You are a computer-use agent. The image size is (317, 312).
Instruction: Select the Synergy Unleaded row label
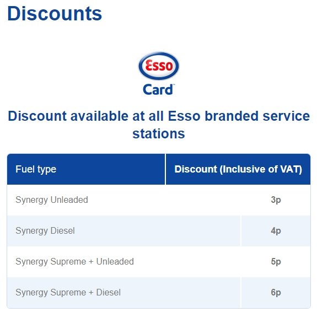[52, 200]
